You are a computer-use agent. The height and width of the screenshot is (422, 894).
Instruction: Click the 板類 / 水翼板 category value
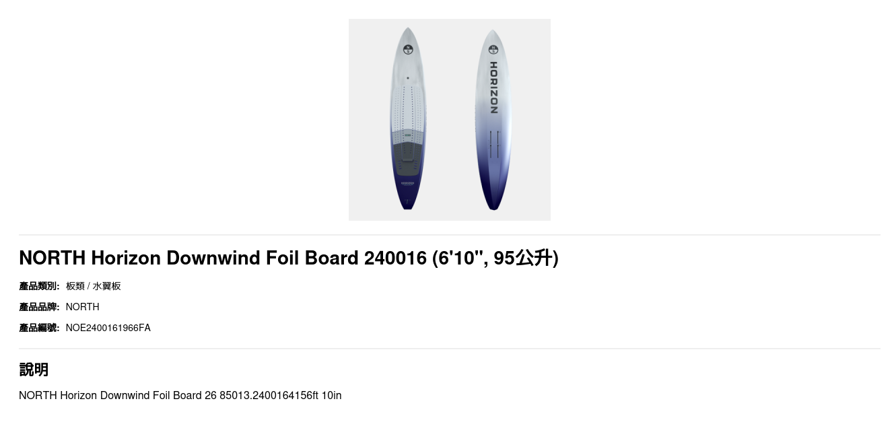coord(94,286)
